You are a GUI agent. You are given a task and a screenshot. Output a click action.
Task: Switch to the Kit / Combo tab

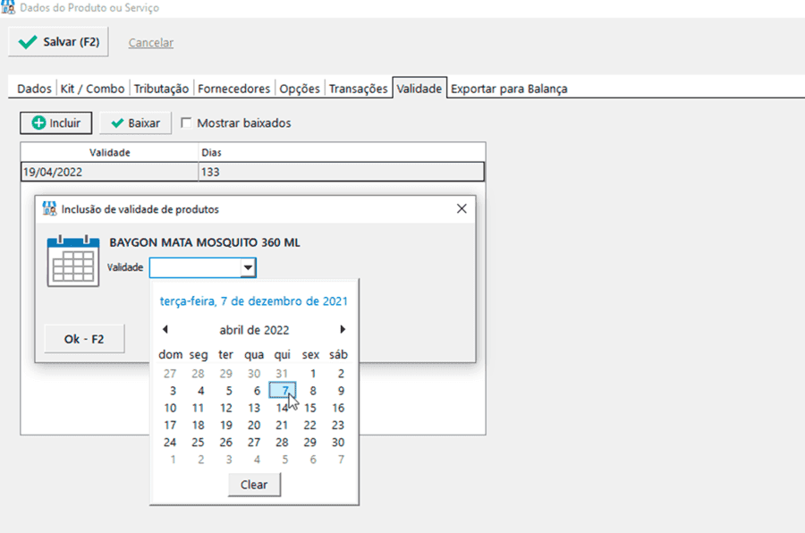coord(92,89)
